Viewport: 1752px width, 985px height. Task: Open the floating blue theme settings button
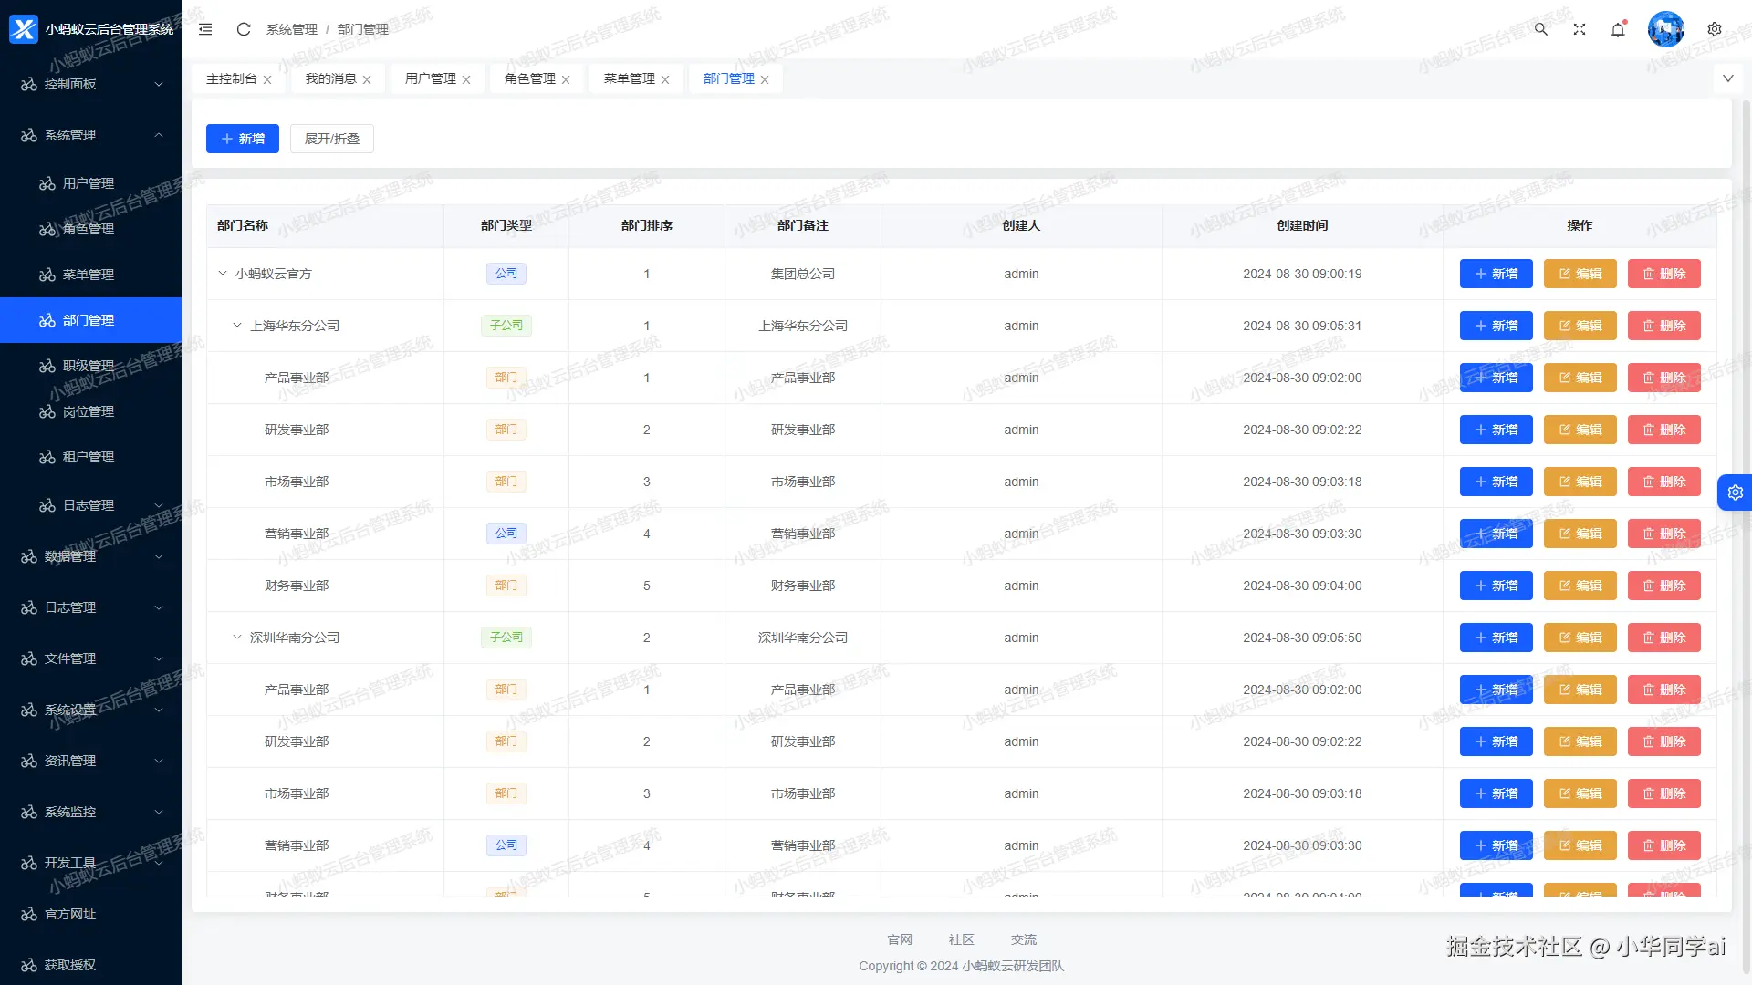1735,493
